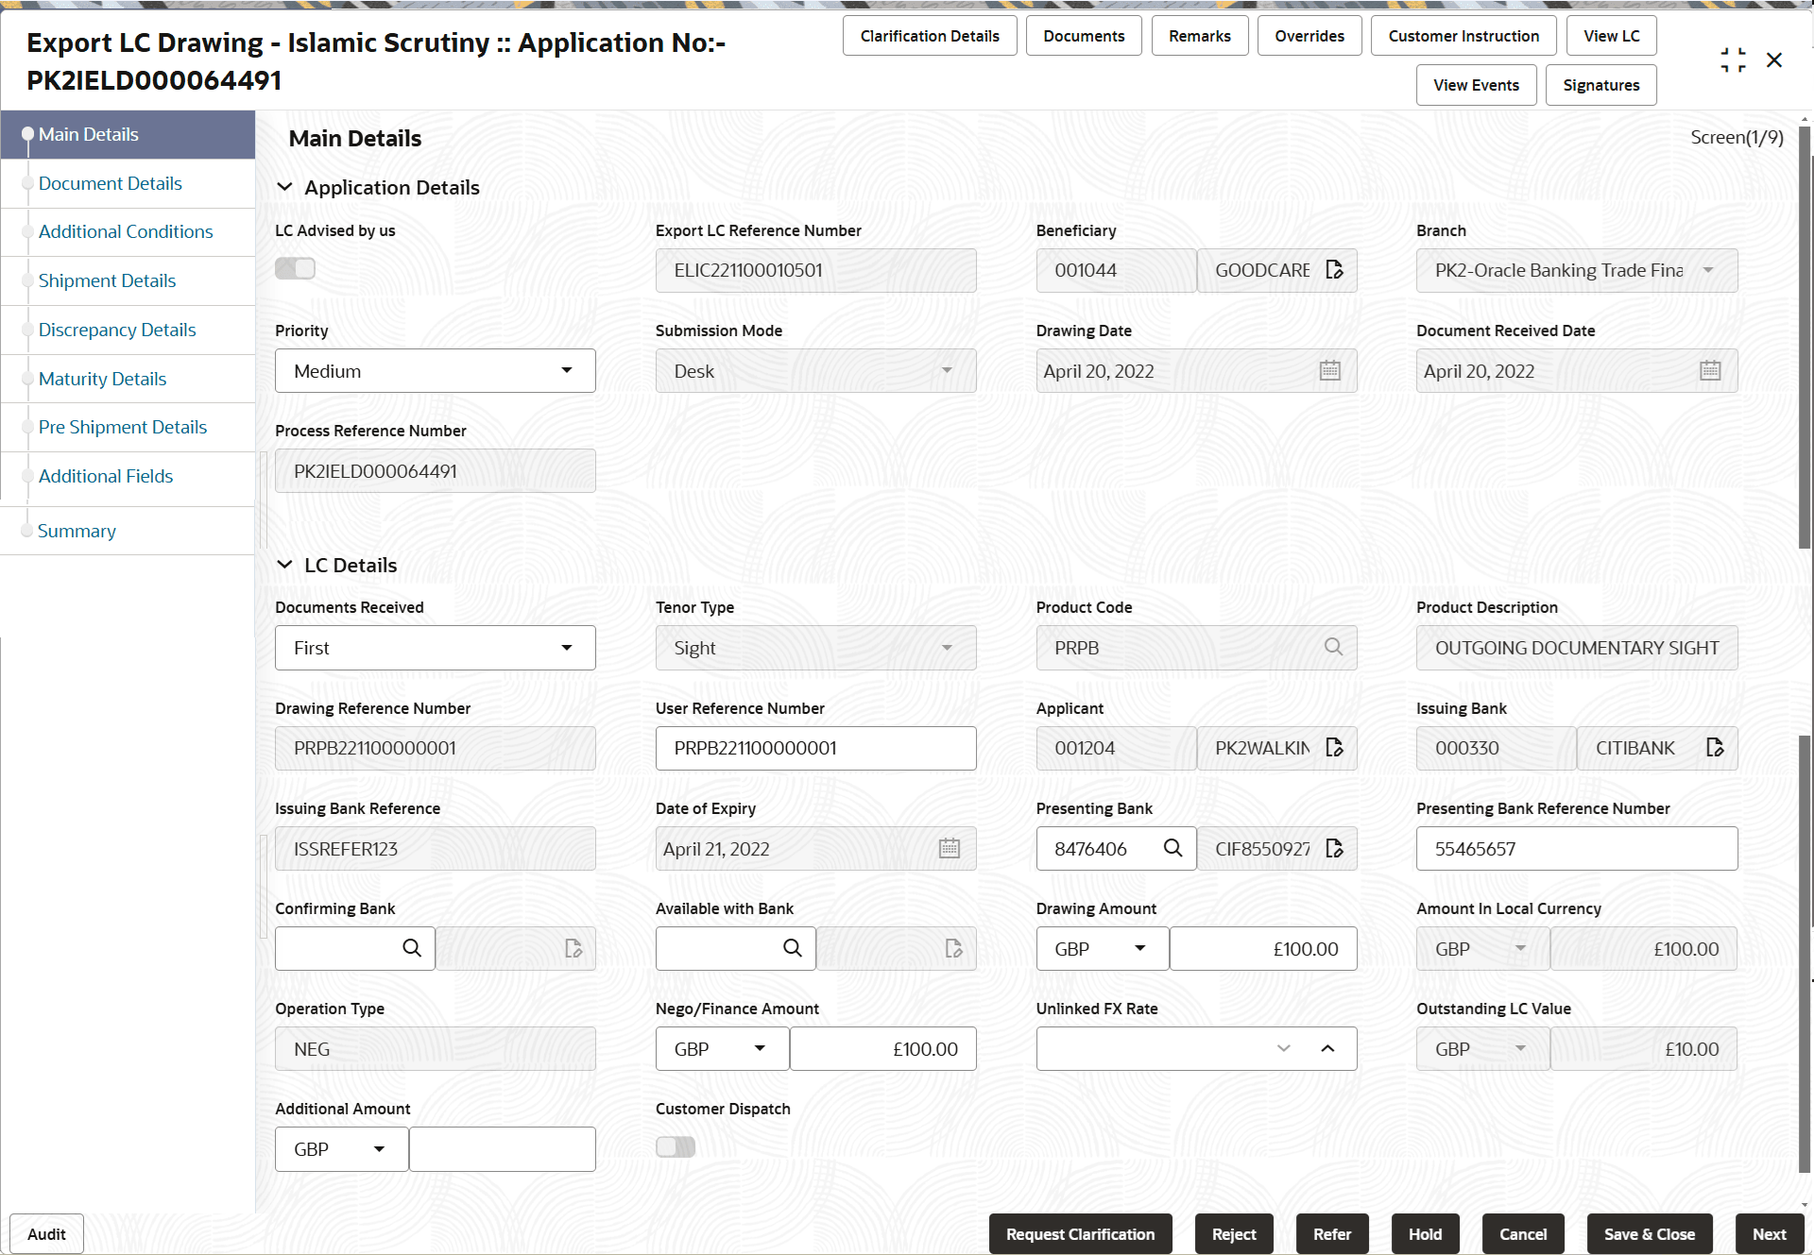This screenshot has height=1255, width=1814.
Task: Enable the LC Advised by us toggle
Action: click(x=294, y=268)
